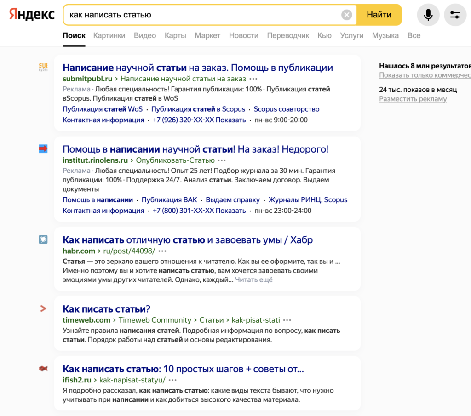This screenshot has height=416, width=471.
Task: Start voice search with the microphone icon
Action: pyautogui.click(x=428, y=15)
